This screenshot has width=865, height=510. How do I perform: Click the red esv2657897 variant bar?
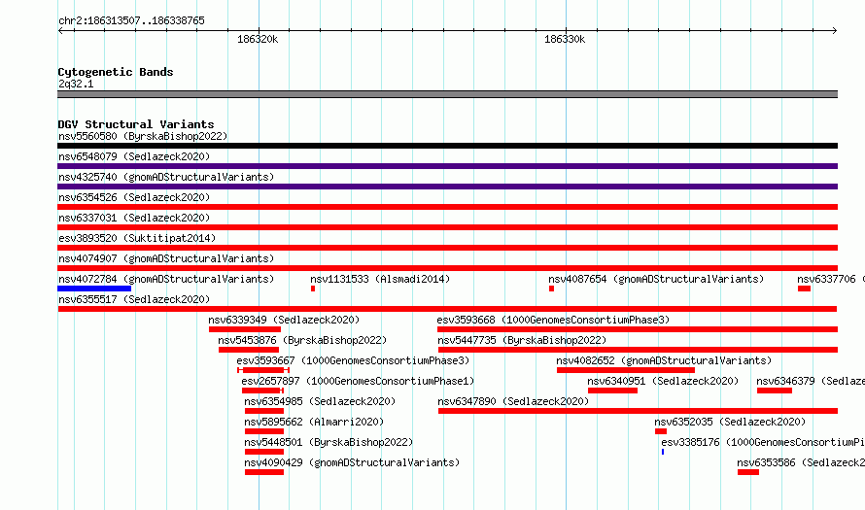(x=262, y=391)
